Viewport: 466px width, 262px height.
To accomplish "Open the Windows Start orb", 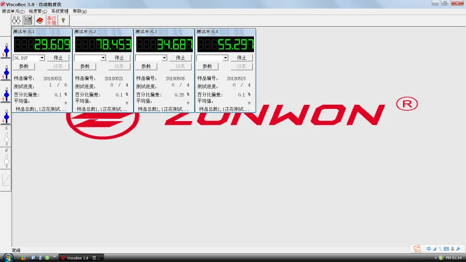I will pyautogui.click(x=8, y=258).
